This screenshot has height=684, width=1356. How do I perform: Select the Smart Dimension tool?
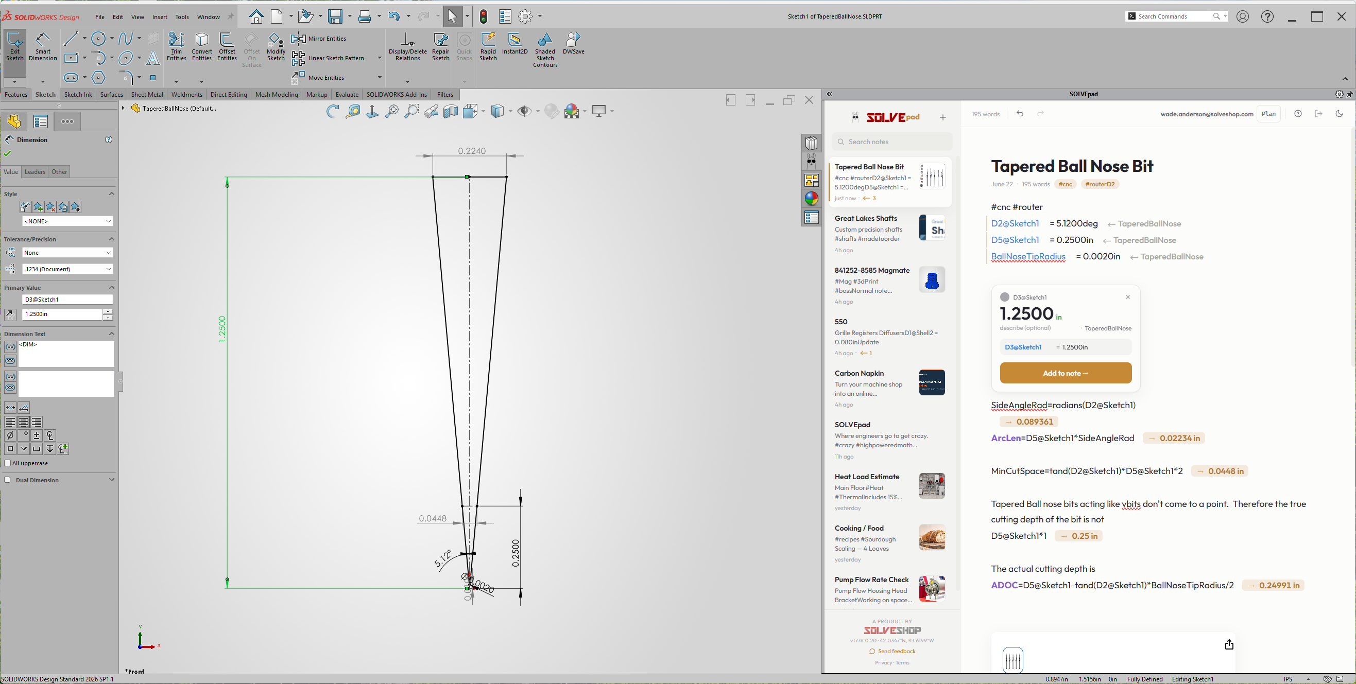coord(43,47)
